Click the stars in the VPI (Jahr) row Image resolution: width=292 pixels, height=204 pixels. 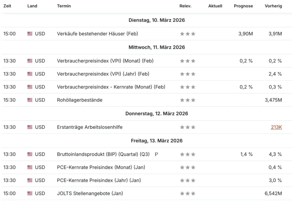pos(188,74)
